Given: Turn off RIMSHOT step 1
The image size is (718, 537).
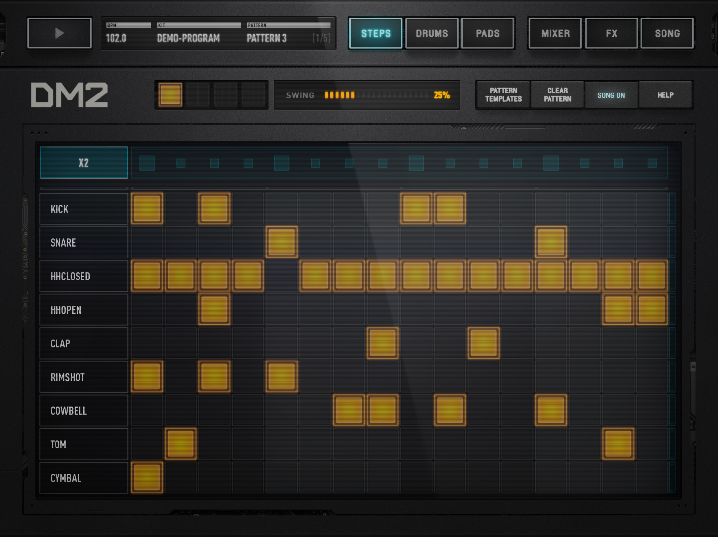Looking at the screenshot, I should [147, 377].
